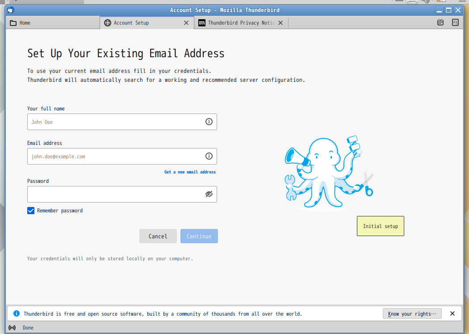The image size is (469, 334).
Task: Click the Initial setup tooltip box
Action: coord(381,226)
